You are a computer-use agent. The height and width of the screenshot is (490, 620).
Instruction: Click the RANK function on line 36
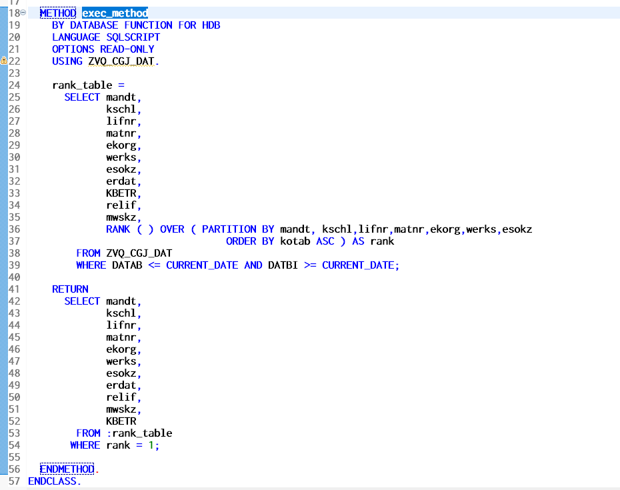[x=117, y=229]
